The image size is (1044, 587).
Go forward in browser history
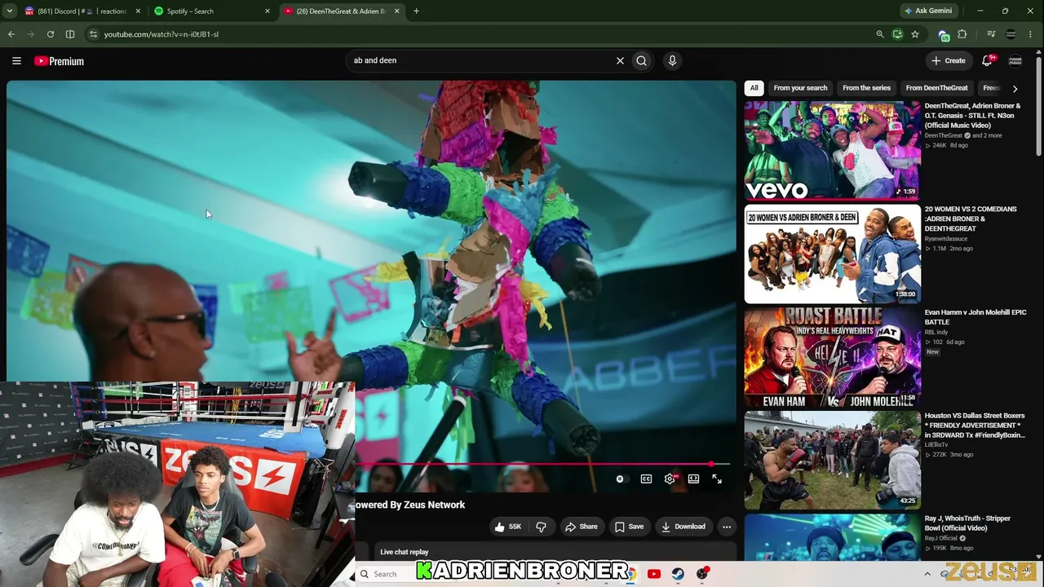(31, 34)
